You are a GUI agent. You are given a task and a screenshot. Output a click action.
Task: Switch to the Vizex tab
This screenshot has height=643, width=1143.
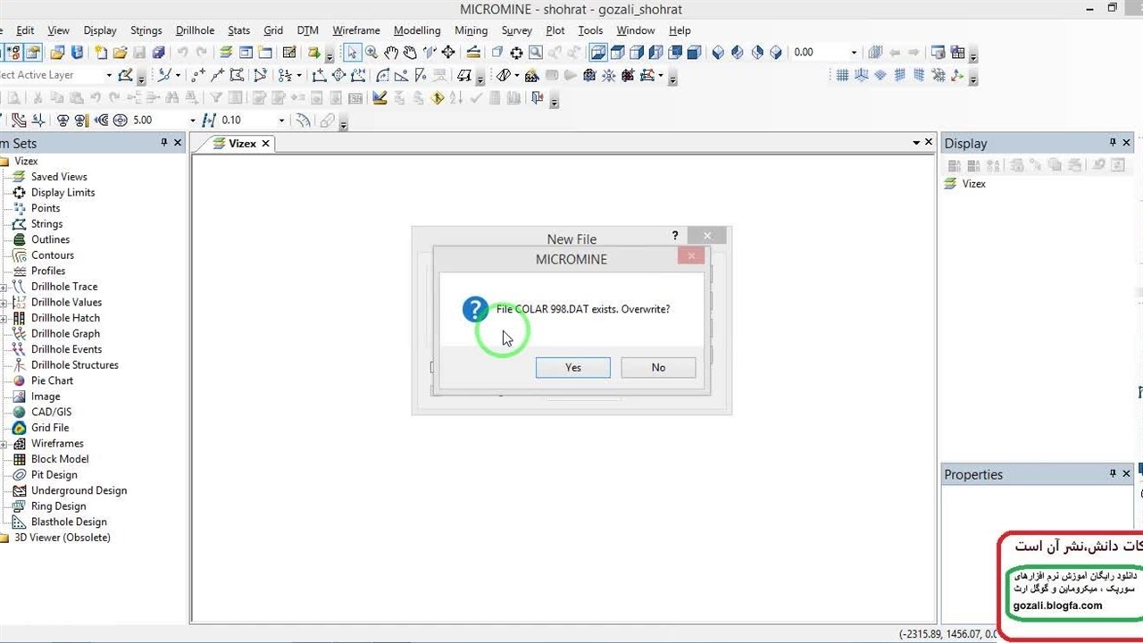click(x=241, y=143)
